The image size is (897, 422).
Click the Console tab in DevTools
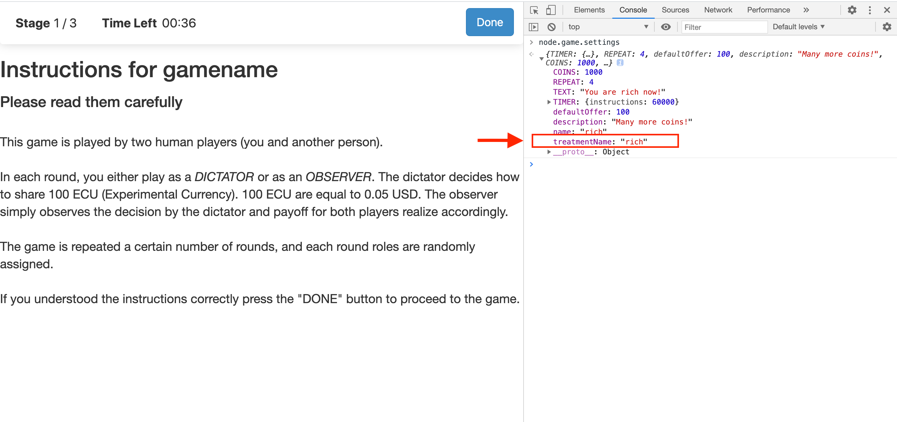634,10
